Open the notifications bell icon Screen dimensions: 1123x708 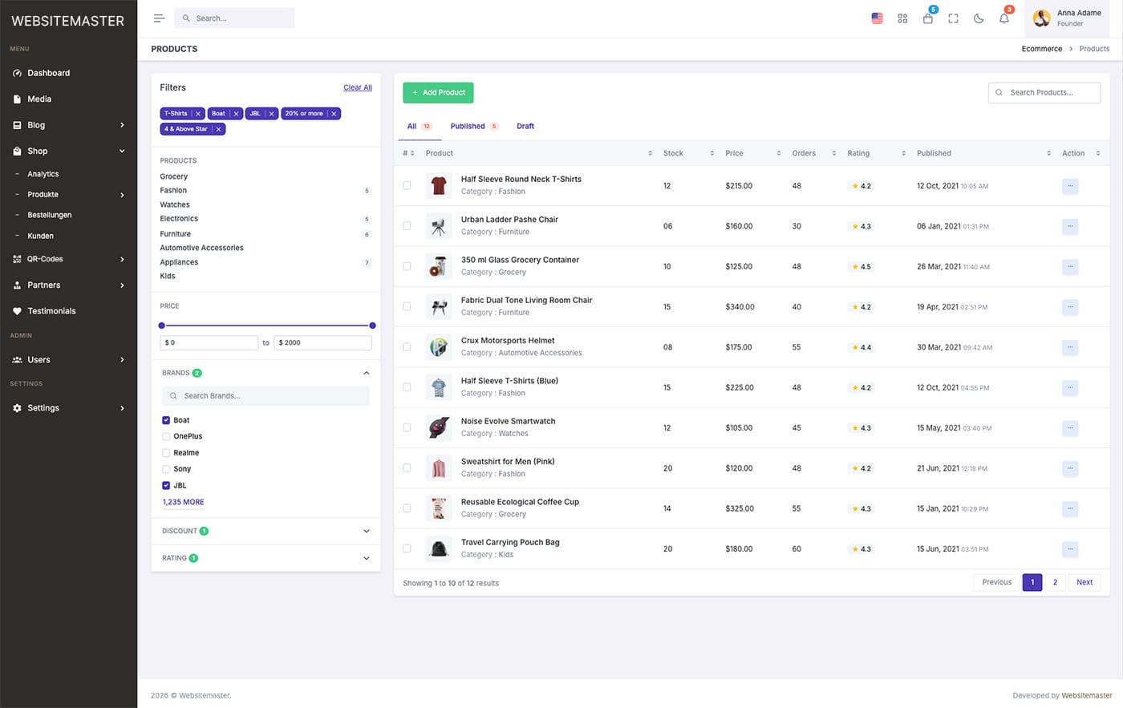click(1003, 18)
